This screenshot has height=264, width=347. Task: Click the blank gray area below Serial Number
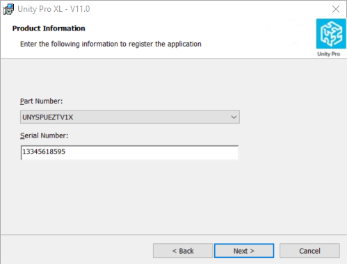[x=130, y=197]
